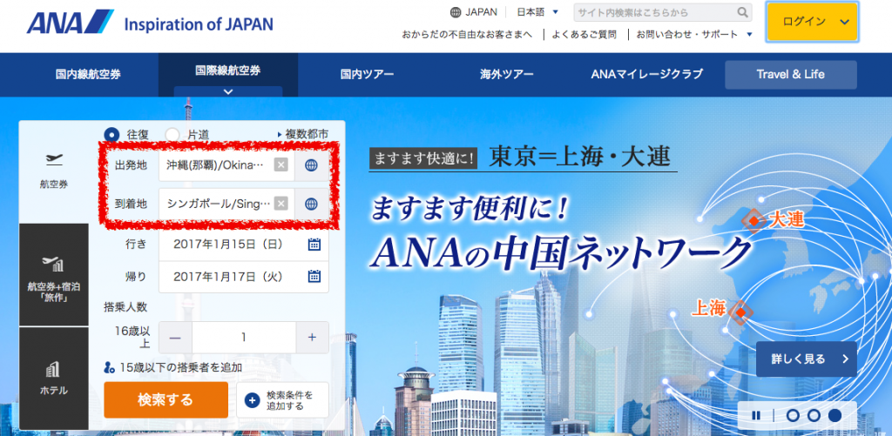Click 15歳以下の搭乗者を追加 link
Viewport: 892px width, 436px height.
(x=173, y=368)
